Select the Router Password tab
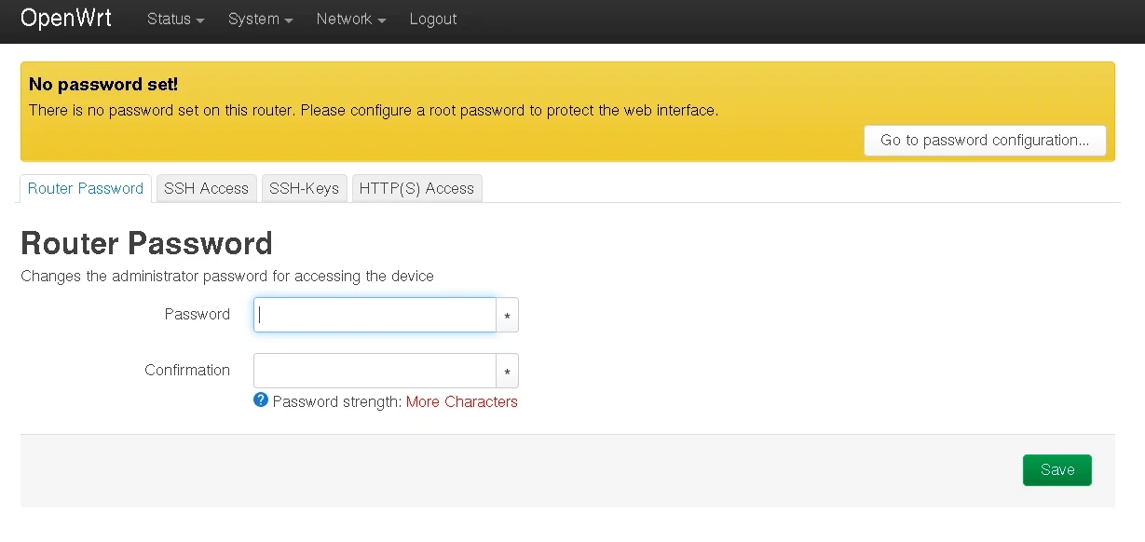Viewport: 1145px width, 542px height. (86, 188)
